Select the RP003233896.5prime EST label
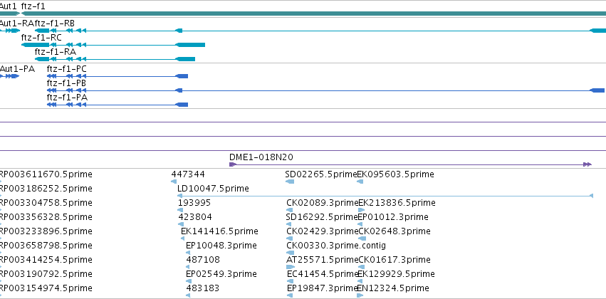 46,231
